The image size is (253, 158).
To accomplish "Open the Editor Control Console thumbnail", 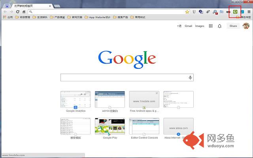I will [x=144, y=126].
